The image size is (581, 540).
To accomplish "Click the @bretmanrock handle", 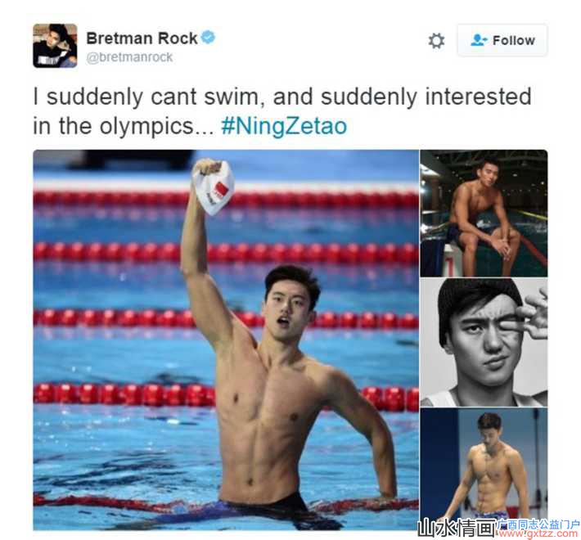I will [x=129, y=57].
